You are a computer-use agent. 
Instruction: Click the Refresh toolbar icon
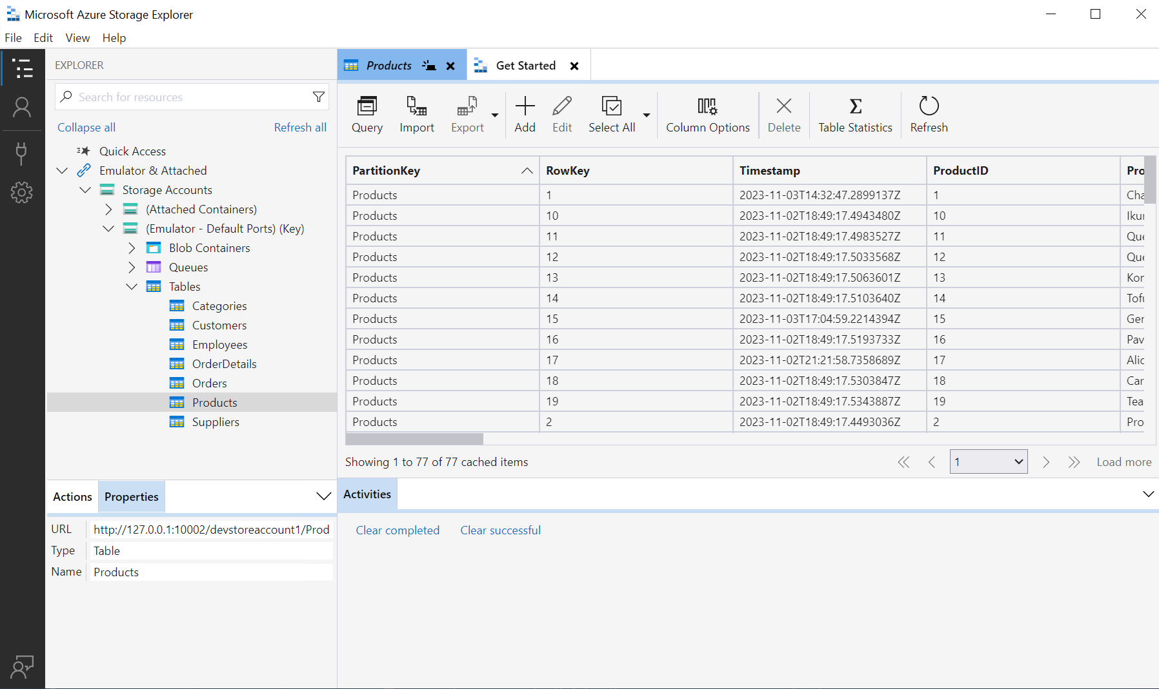(x=929, y=106)
